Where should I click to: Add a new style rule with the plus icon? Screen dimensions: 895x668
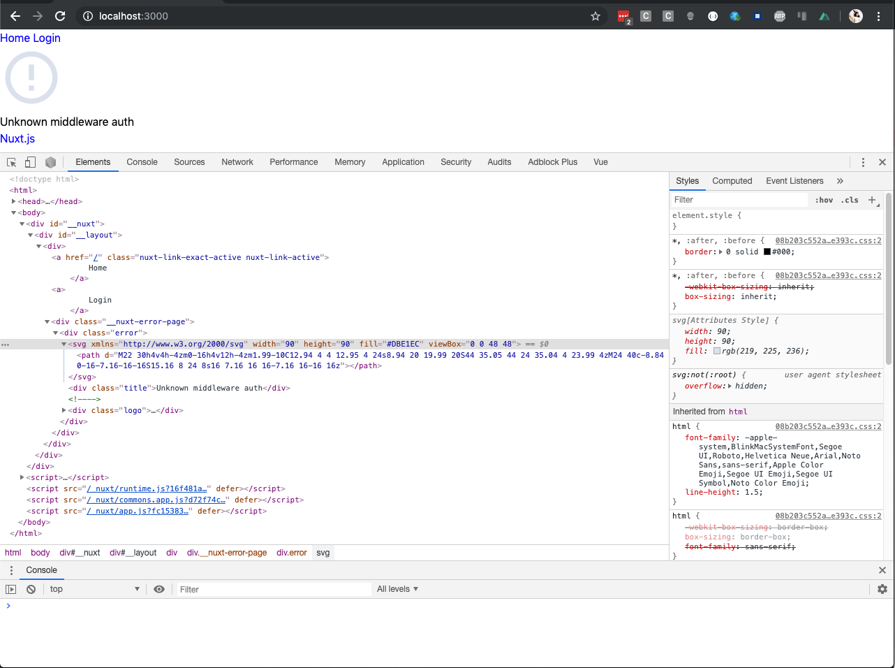pyautogui.click(x=872, y=200)
